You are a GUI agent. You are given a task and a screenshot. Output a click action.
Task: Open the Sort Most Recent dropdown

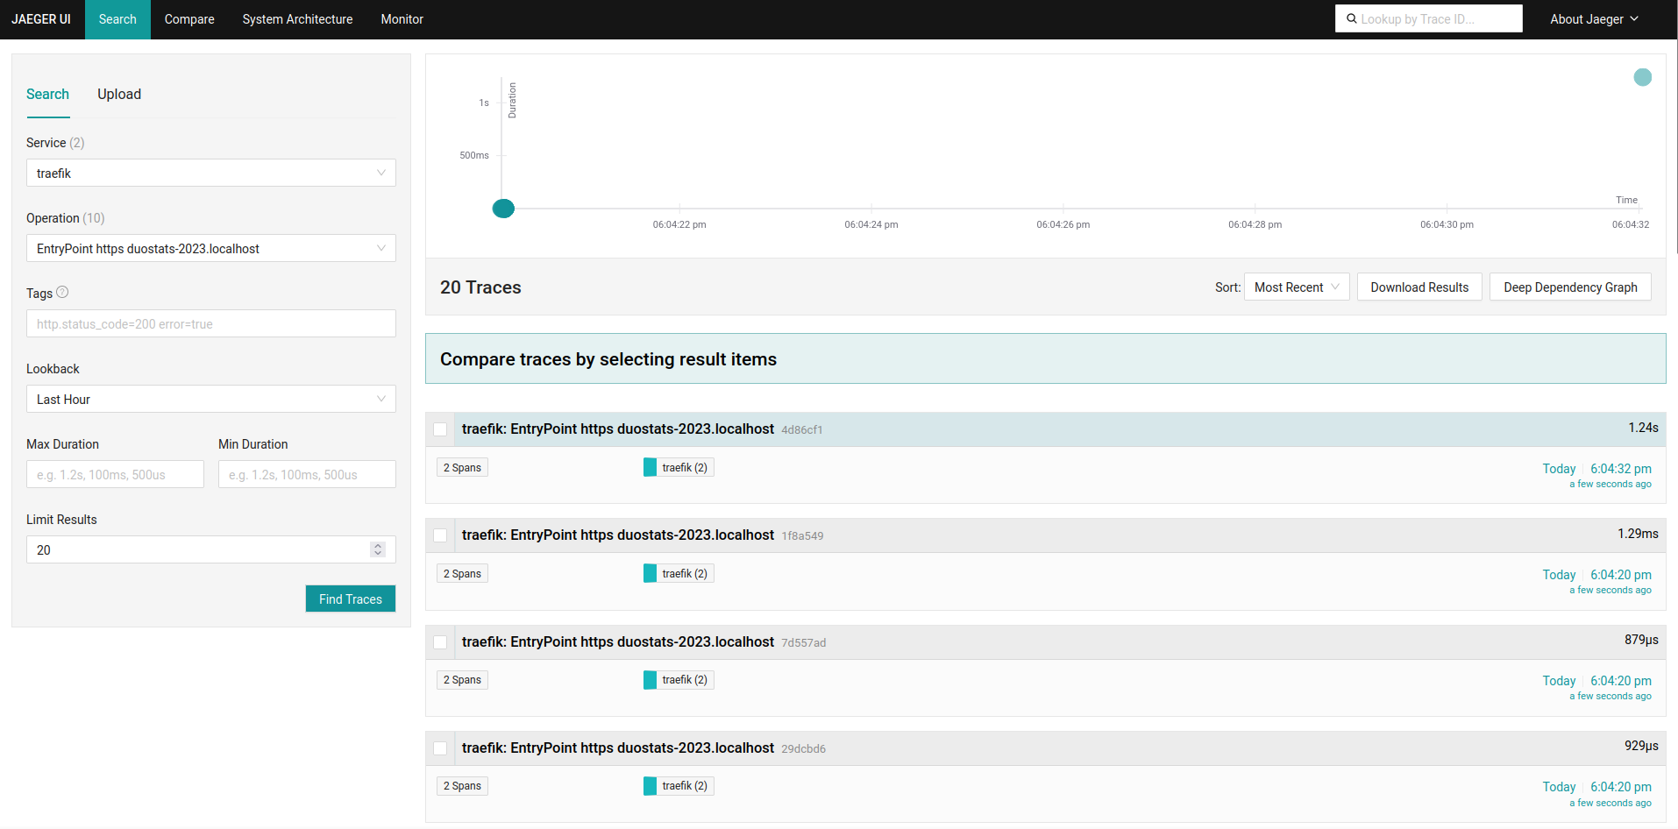(x=1297, y=287)
